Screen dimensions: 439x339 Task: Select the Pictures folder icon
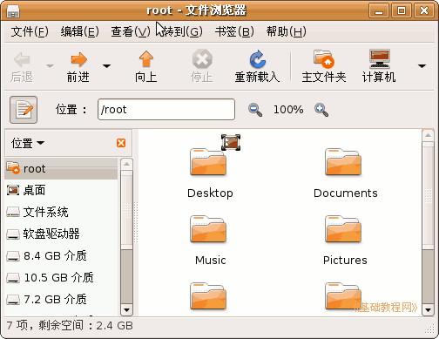343,228
